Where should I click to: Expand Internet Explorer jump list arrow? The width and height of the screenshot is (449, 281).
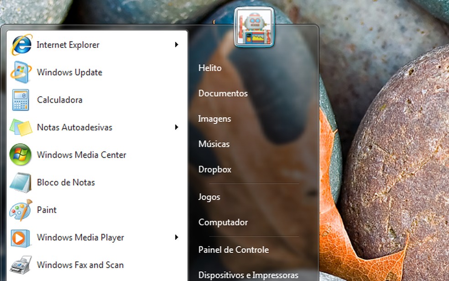coord(177,45)
